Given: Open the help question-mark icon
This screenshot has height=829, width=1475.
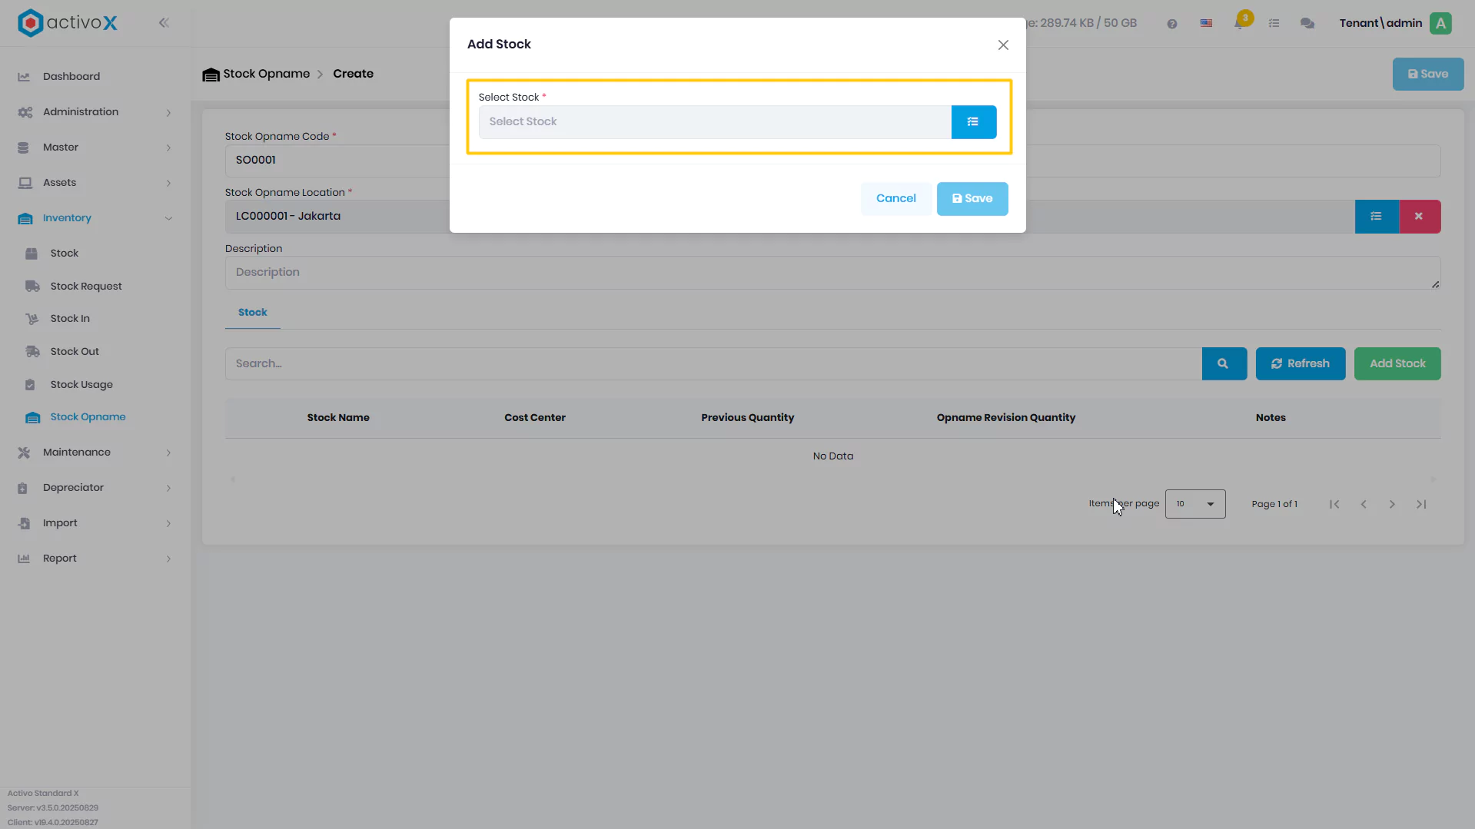Looking at the screenshot, I should (x=1171, y=24).
